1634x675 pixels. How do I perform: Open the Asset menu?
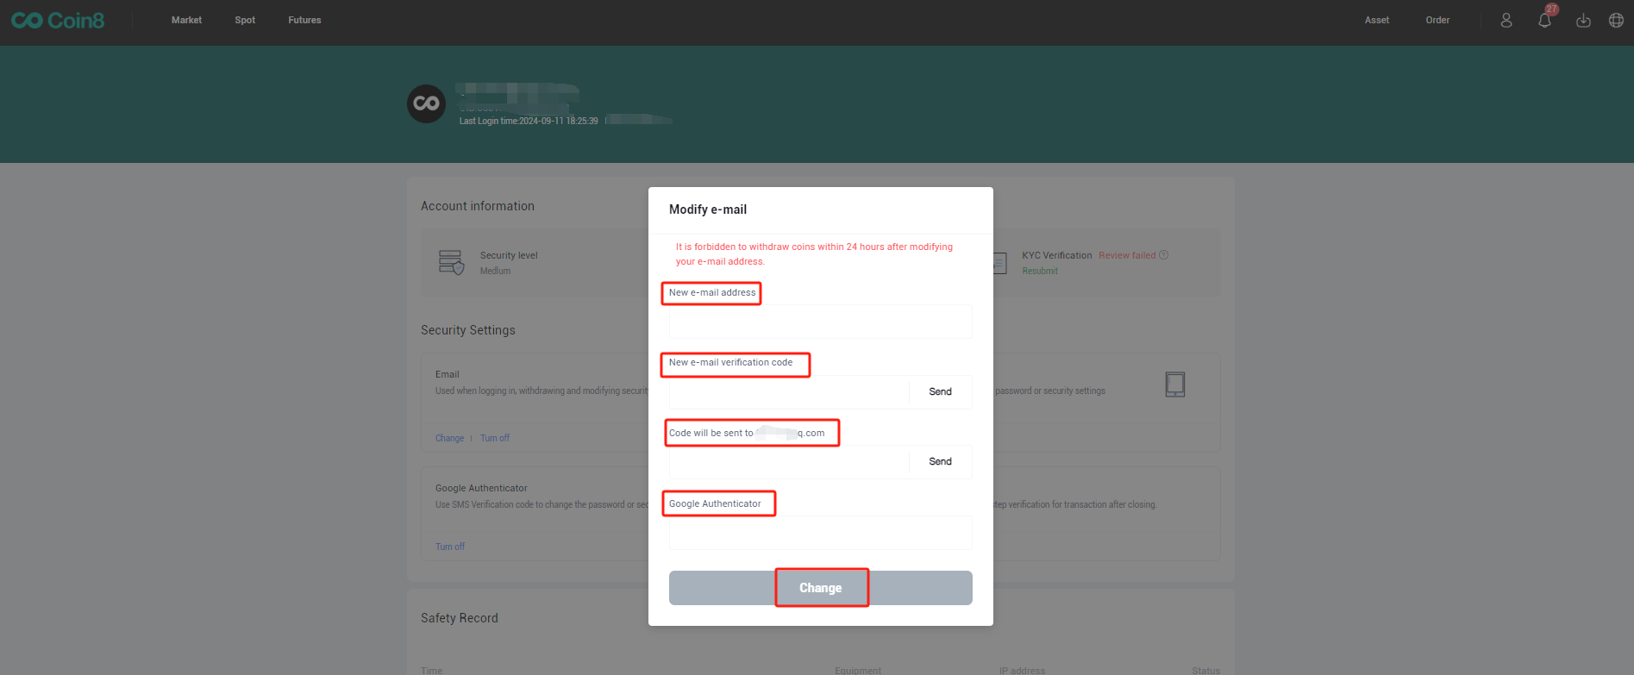(x=1376, y=21)
